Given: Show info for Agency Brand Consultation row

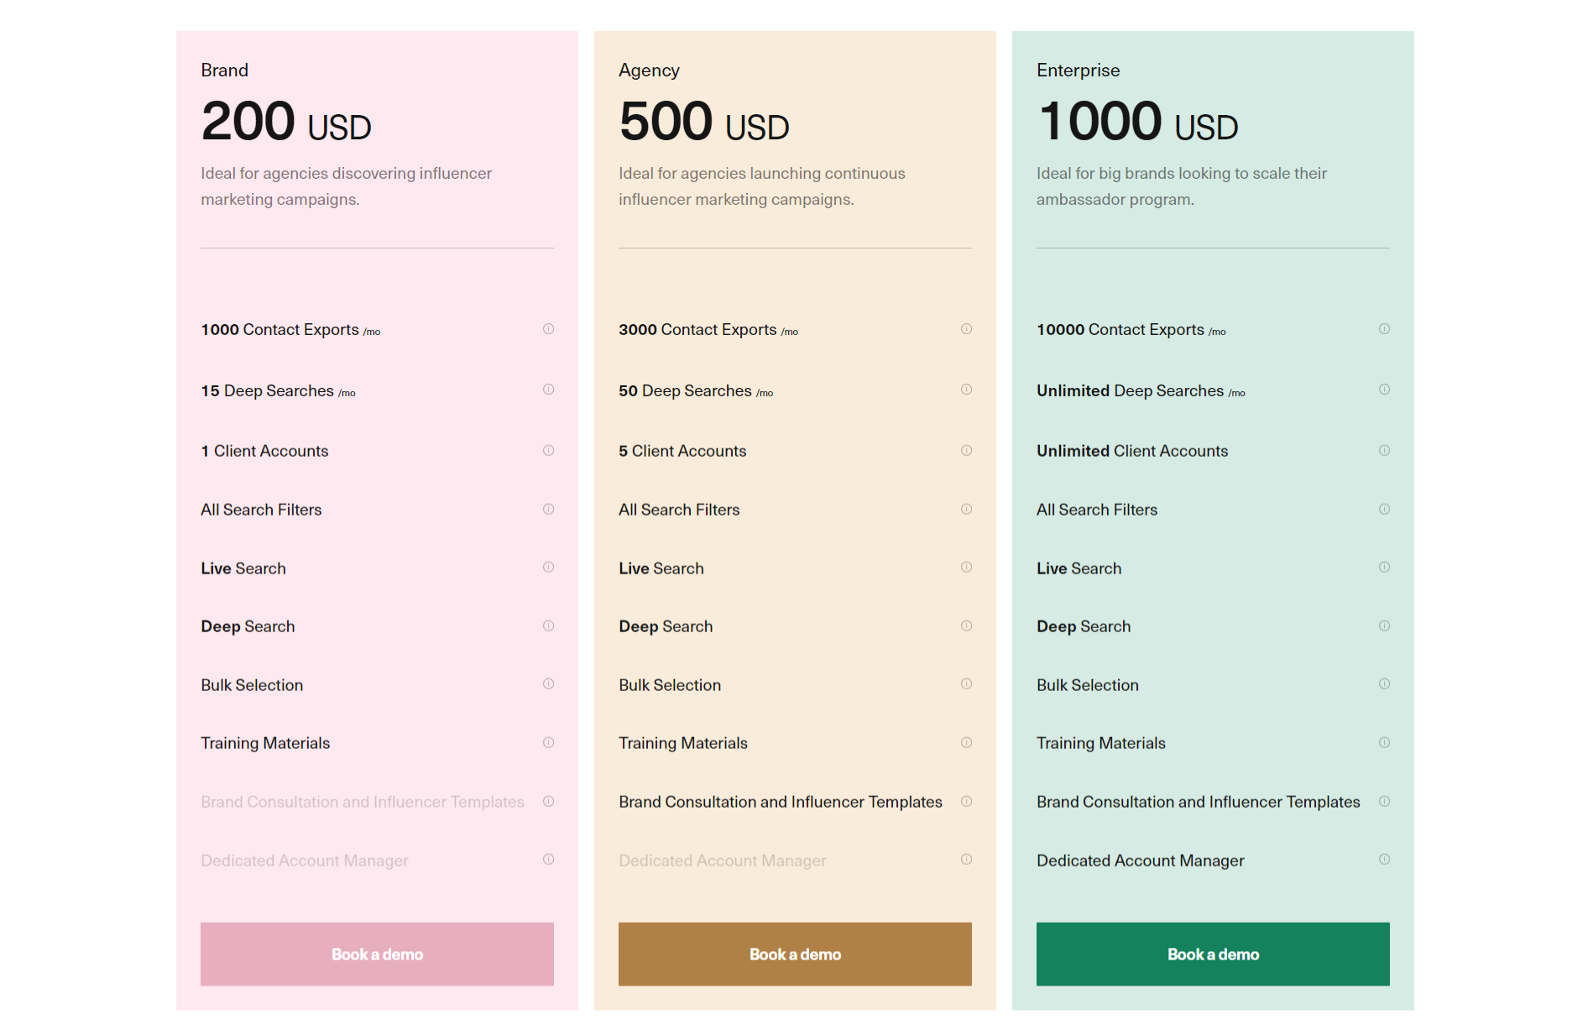Looking at the screenshot, I should coord(966,801).
